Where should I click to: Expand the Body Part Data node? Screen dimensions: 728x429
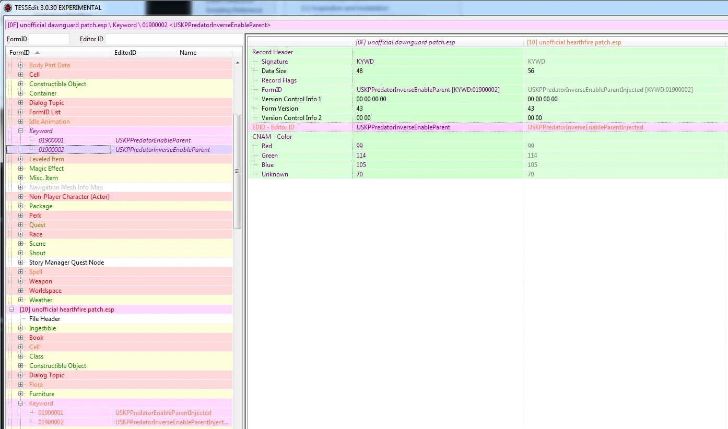click(21, 65)
